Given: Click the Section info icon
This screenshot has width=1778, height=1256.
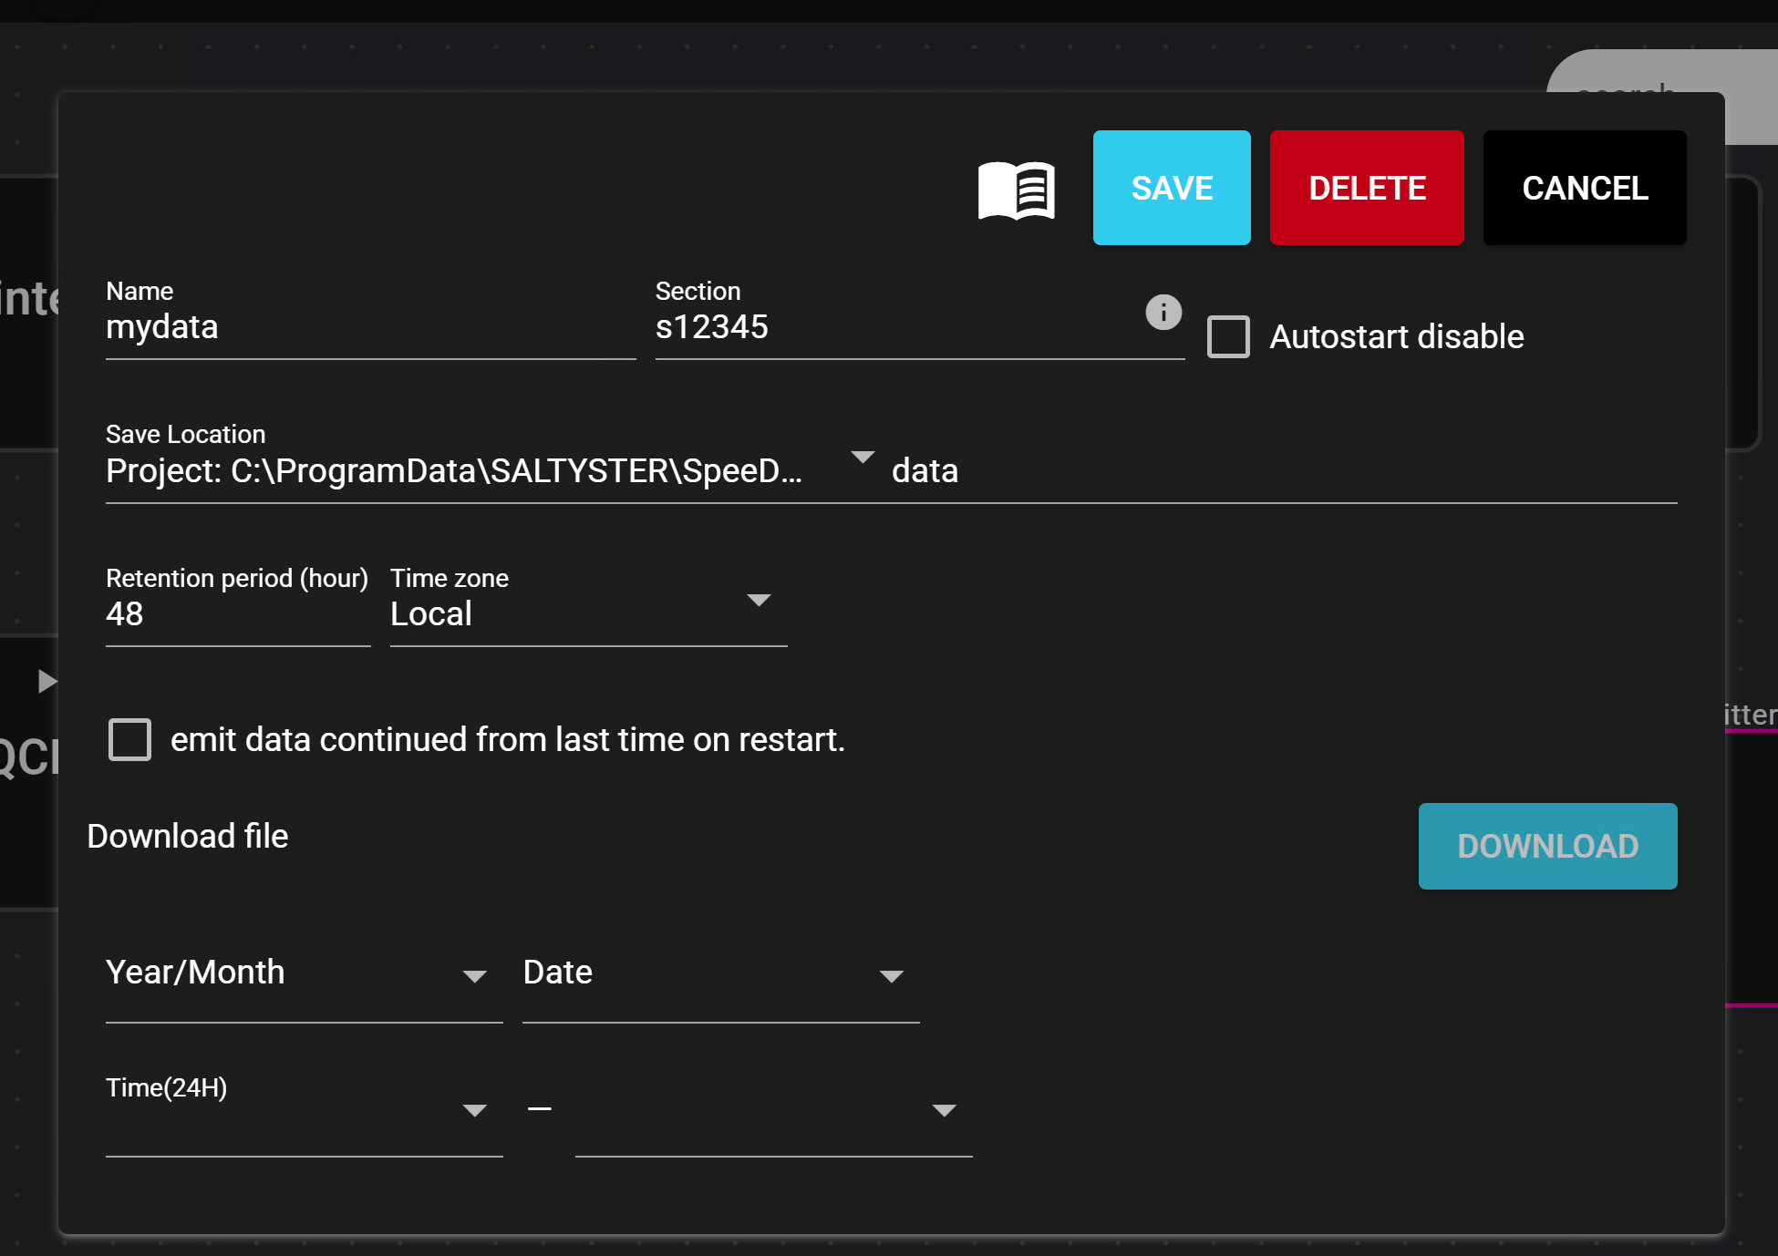Looking at the screenshot, I should 1163,313.
